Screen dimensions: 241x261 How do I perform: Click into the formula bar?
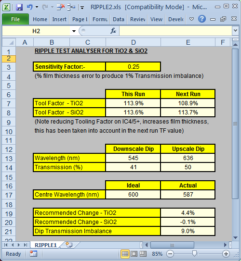click(175, 31)
